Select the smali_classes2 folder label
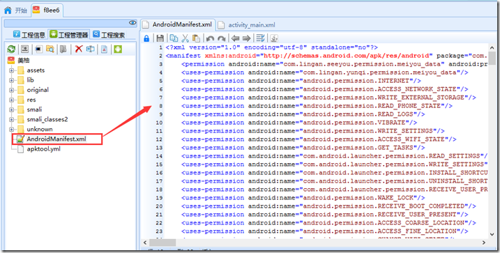The height and width of the screenshot is (253, 500). [47, 119]
